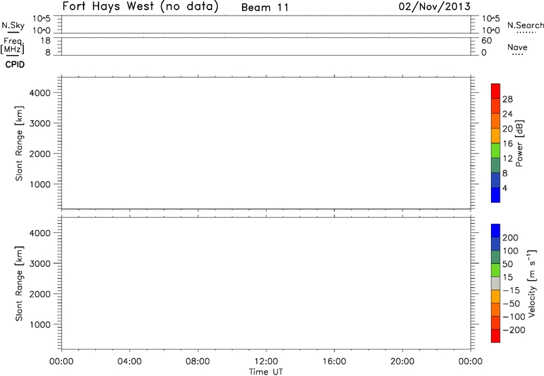The height and width of the screenshot is (376, 544).
Task: Click the blue power segment between 4 and 8
Action: click(x=496, y=180)
